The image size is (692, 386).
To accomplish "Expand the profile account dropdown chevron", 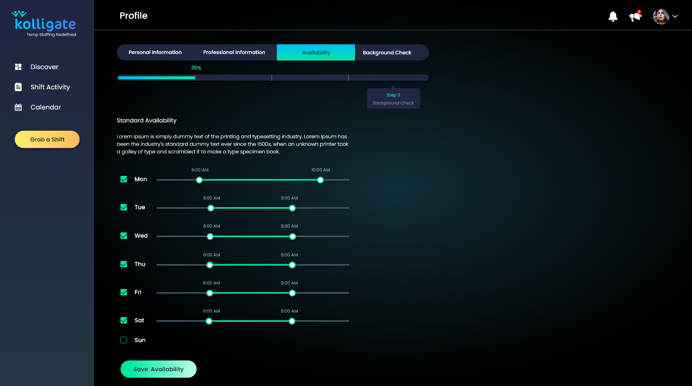I will (675, 16).
